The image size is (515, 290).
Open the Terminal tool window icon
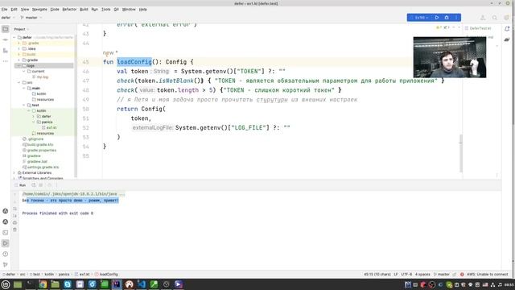(x=6, y=233)
